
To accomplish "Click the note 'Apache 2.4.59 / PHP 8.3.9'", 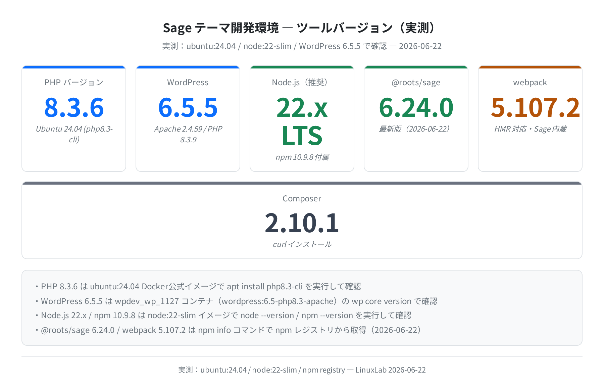I will coord(188,134).
